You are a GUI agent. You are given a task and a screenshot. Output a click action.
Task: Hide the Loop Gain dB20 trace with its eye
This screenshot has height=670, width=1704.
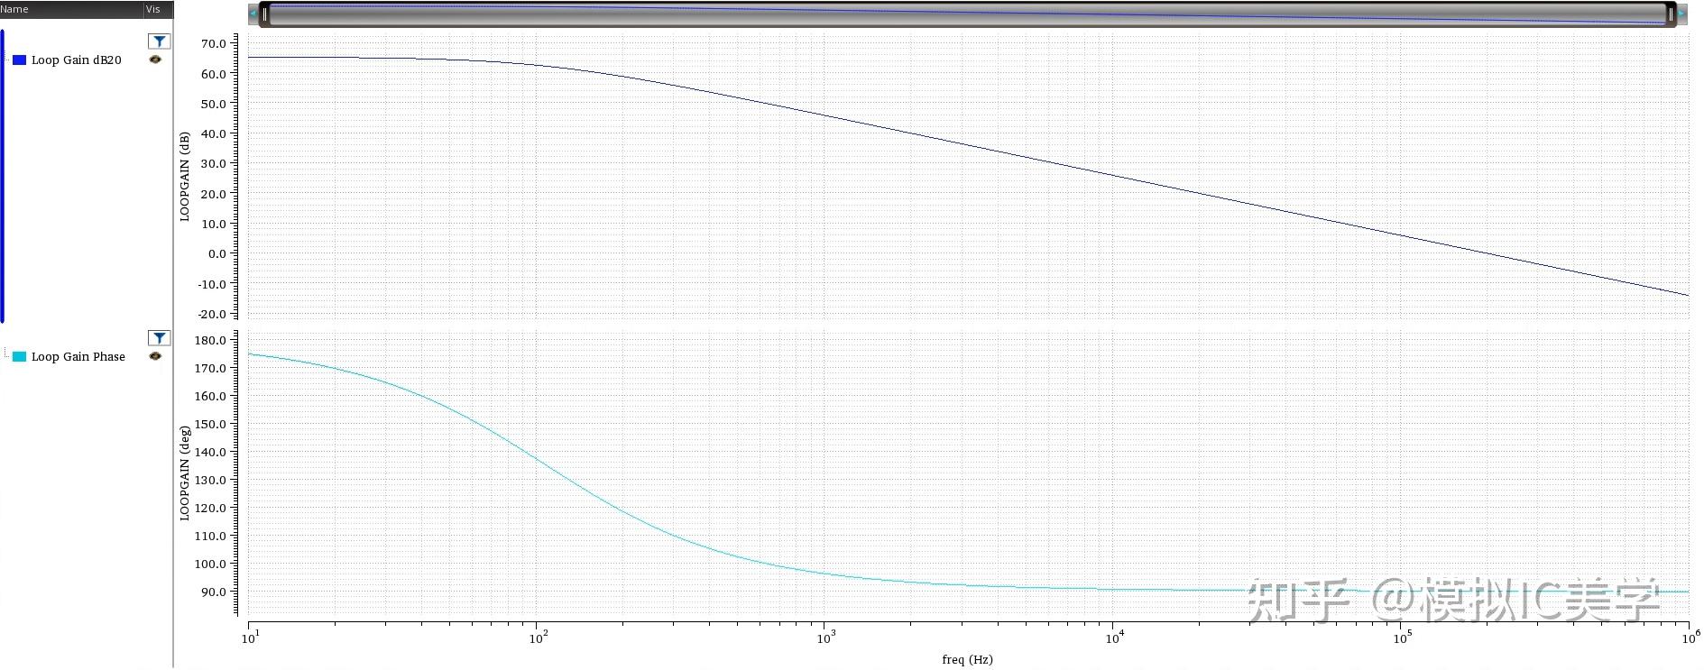click(155, 60)
